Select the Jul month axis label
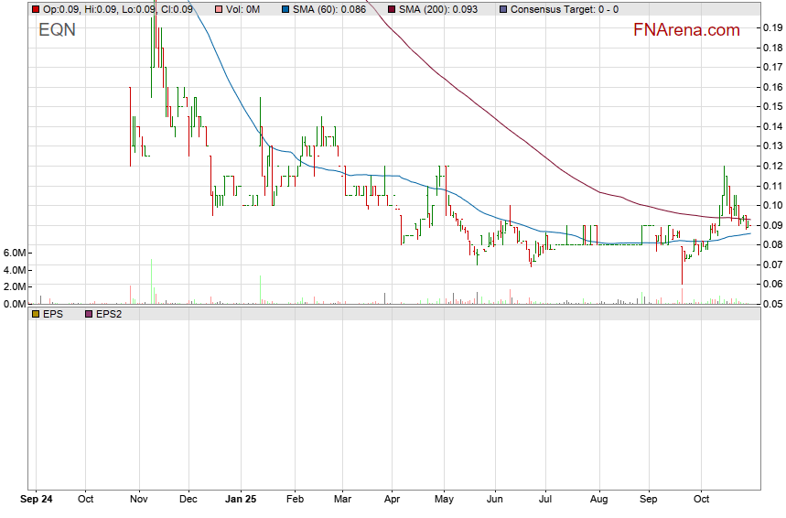The width and height of the screenshot is (786, 518). pyautogui.click(x=545, y=500)
